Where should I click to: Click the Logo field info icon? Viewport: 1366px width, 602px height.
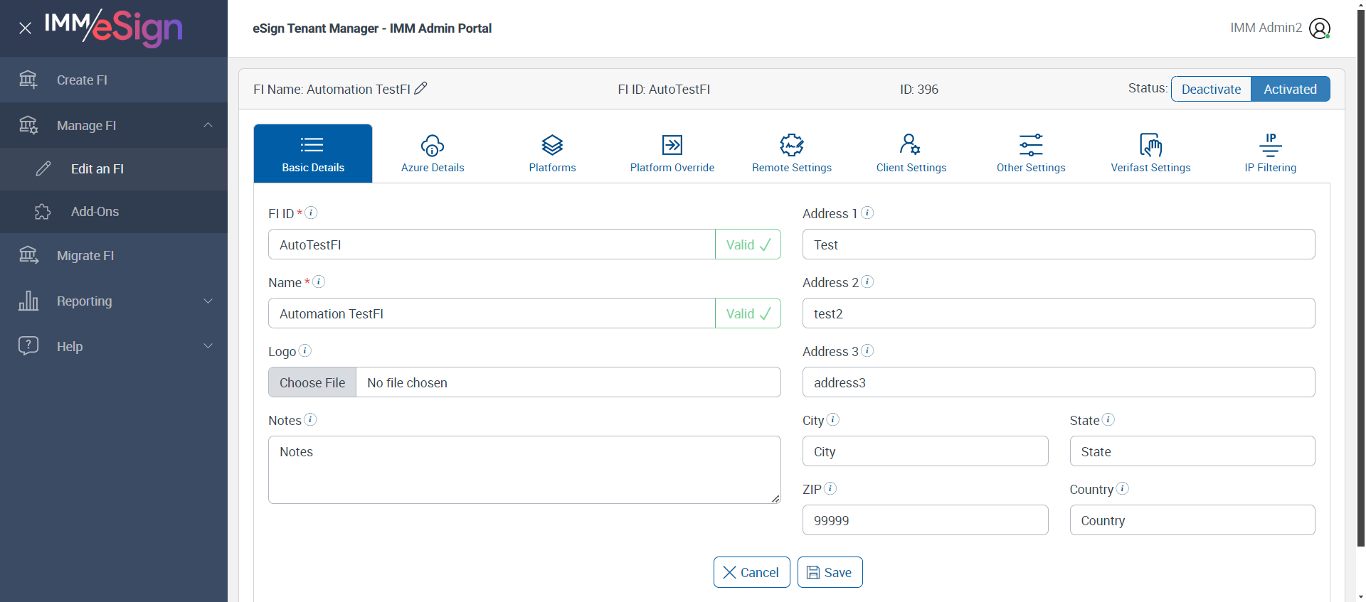tap(305, 350)
